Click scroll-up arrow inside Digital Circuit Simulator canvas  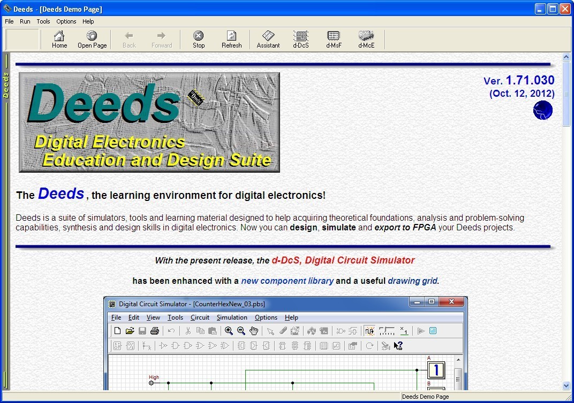(x=458, y=360)
